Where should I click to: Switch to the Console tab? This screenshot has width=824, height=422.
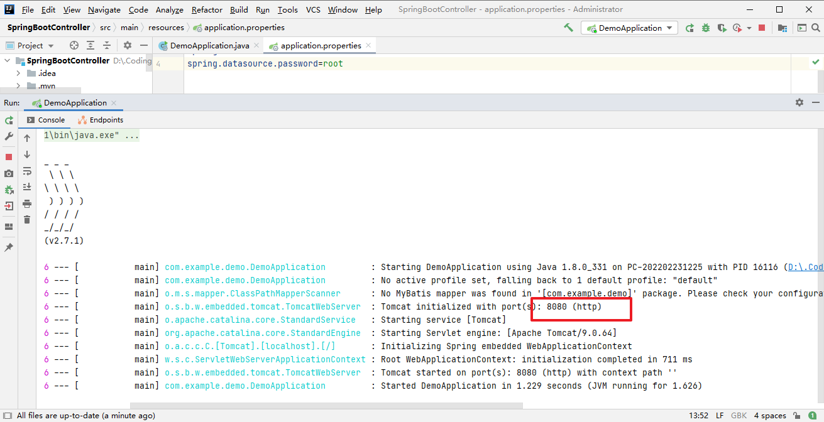click(46, 120)
